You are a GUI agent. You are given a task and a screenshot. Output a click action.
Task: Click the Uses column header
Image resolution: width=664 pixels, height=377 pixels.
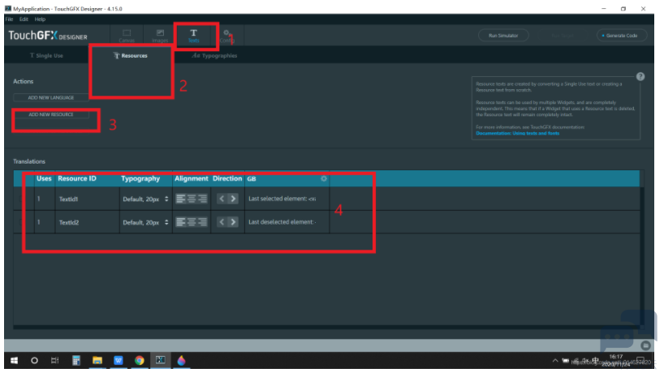44,178
